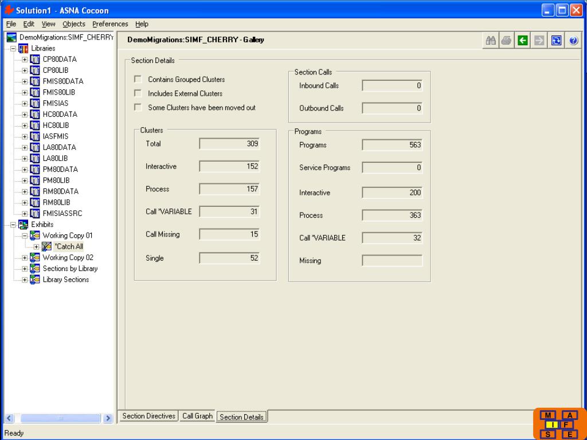
Task: Click the Working Copy 02 exhibit icon
Action: click(x=35, y=257)
